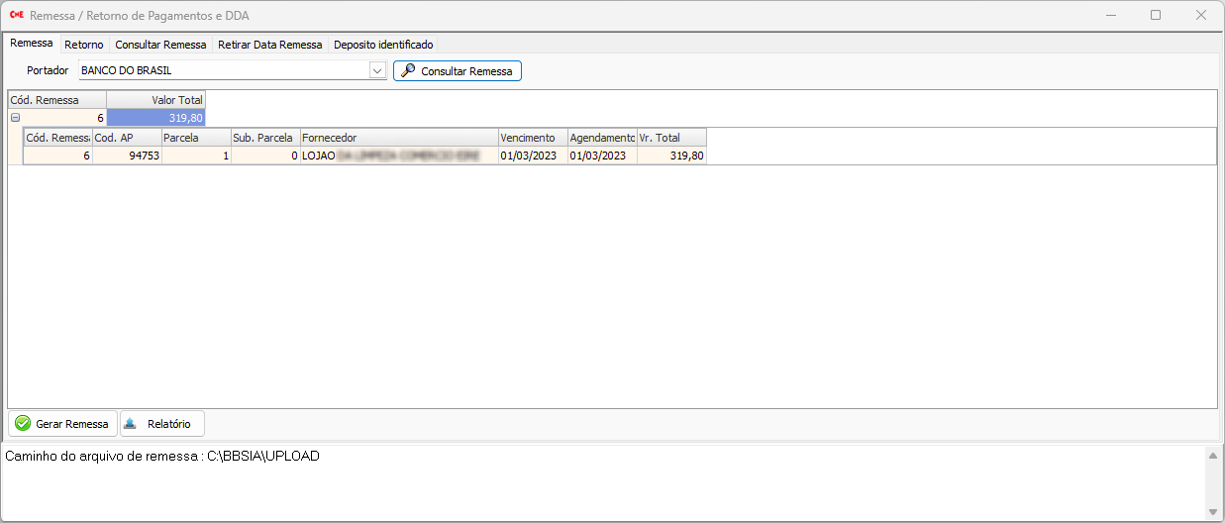Collapse the remessa 6 row expander
Screen dimensions: 1225x523
tap(15, 118)
